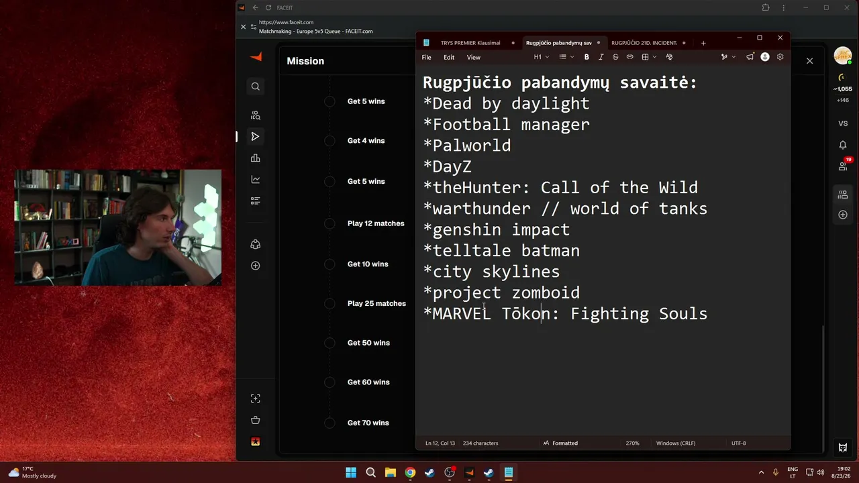Open the FACEIT rankings bar chart icon
Viewport: 859px width, 483px height.
(x=255, y=158)
